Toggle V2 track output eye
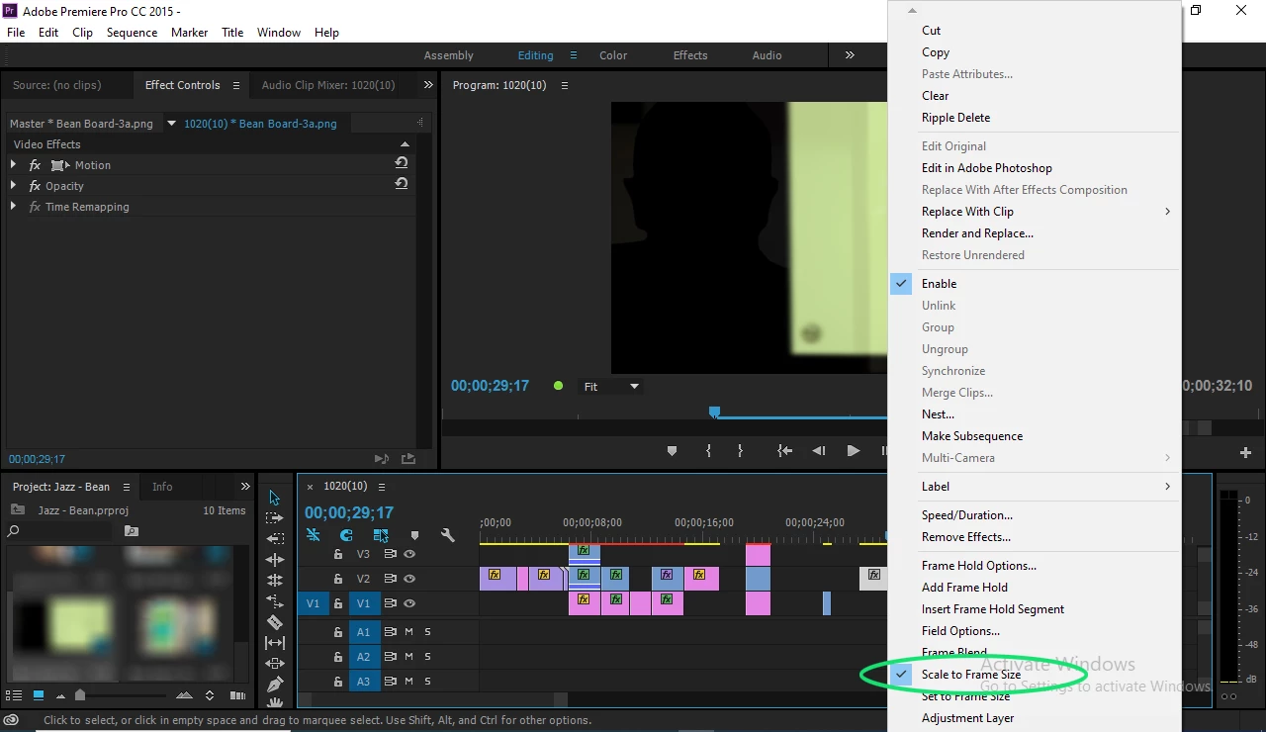Screen dimensions: 1266x732 coord(408,579)
